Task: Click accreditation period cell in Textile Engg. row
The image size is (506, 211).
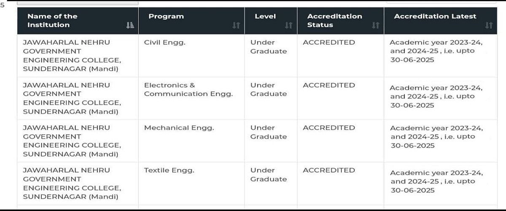Action: click(436, 181)
